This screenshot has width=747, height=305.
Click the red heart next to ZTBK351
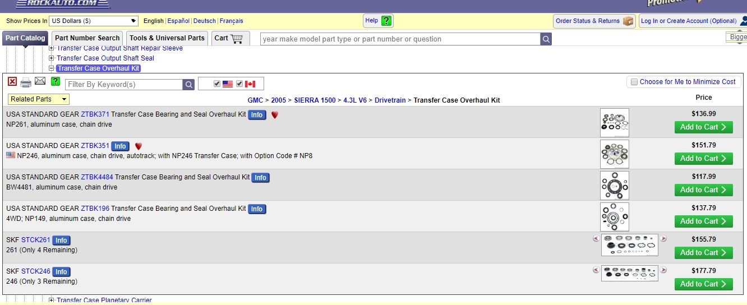139,146
